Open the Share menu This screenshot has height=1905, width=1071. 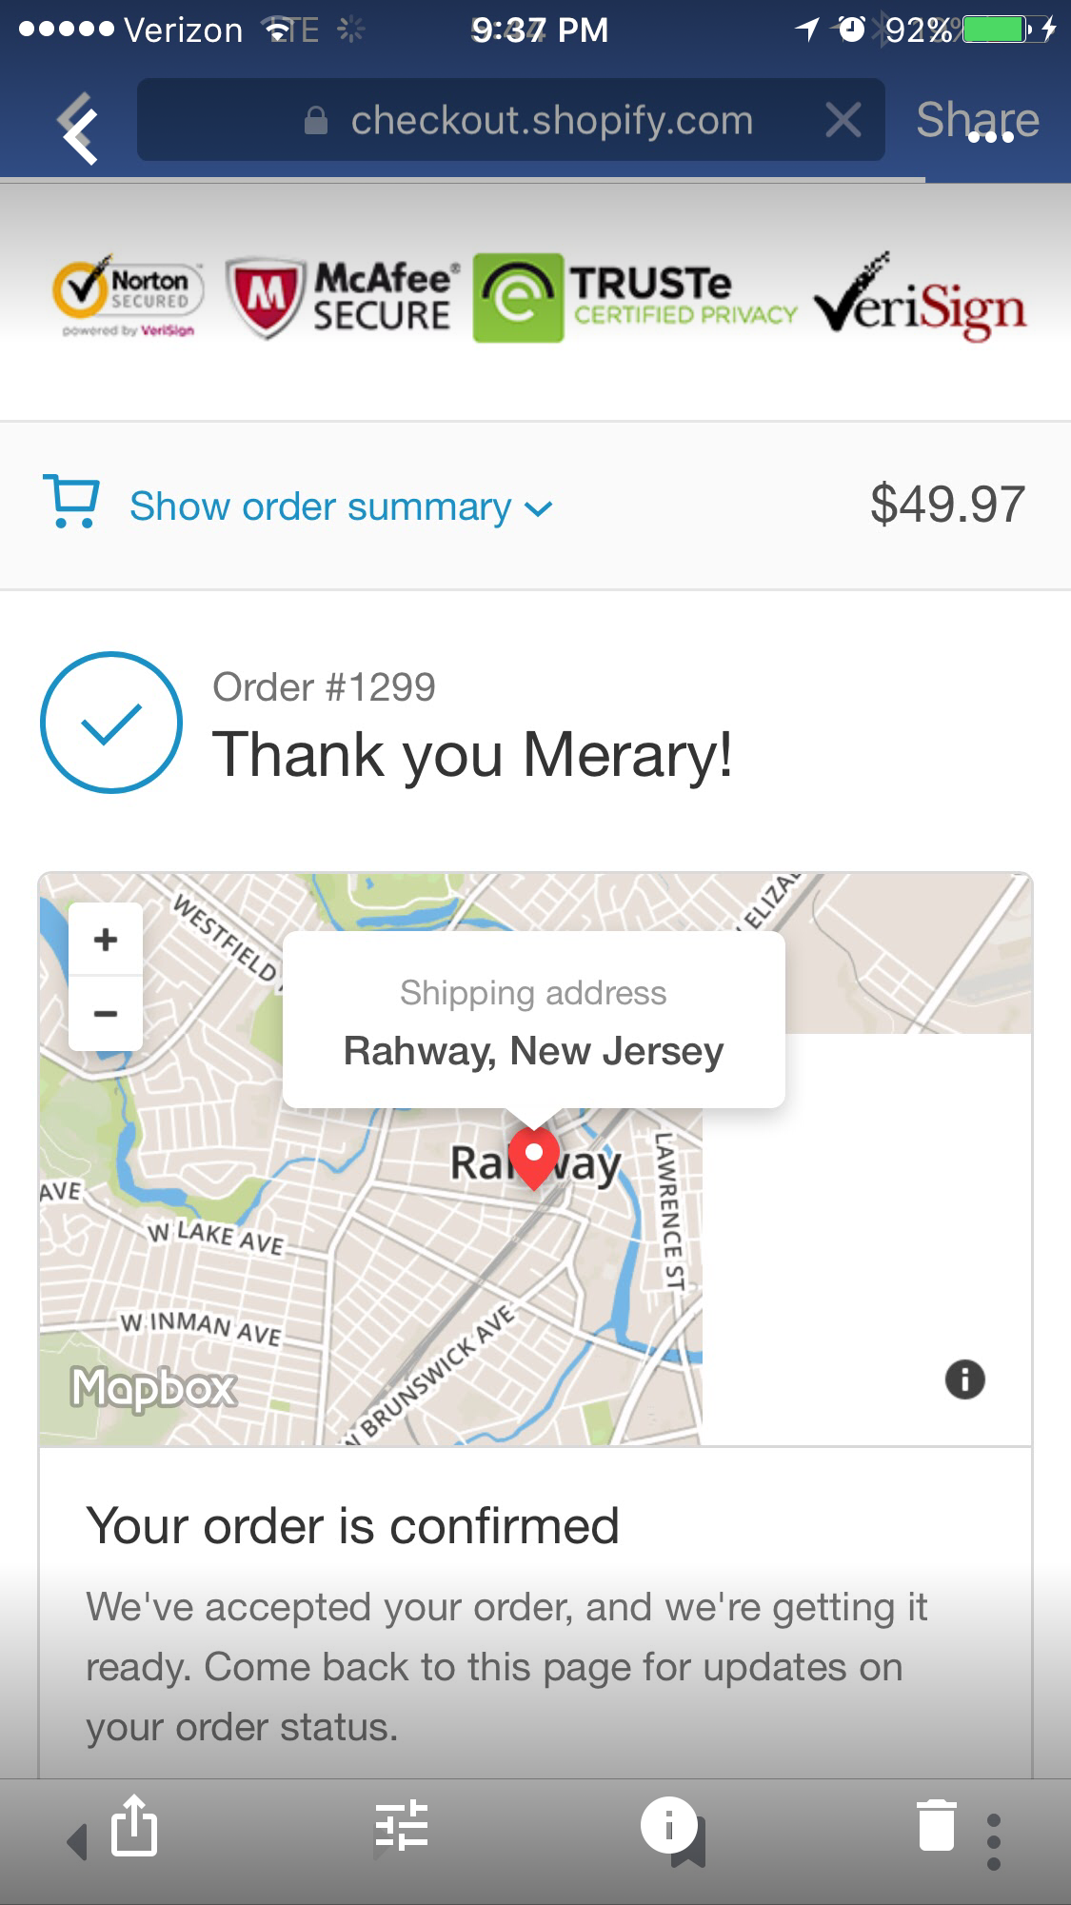977,120
